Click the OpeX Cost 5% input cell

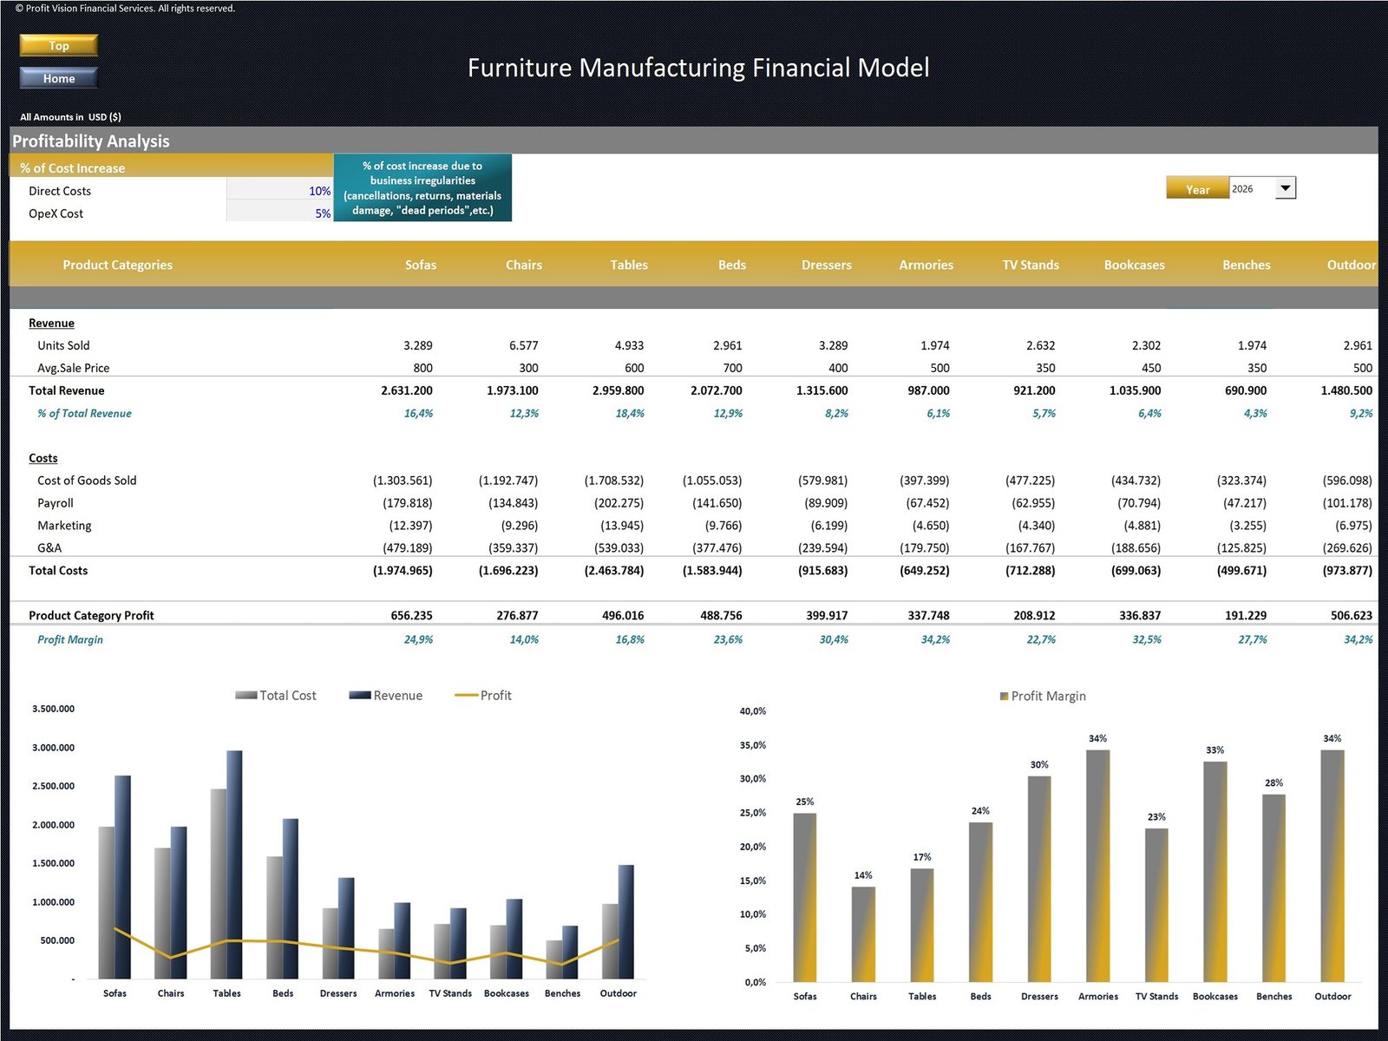pos(279,213)
